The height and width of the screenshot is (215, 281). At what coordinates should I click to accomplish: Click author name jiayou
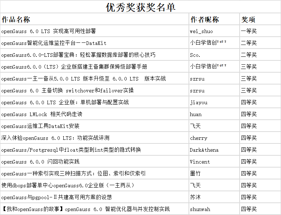[x=199, y=102]
